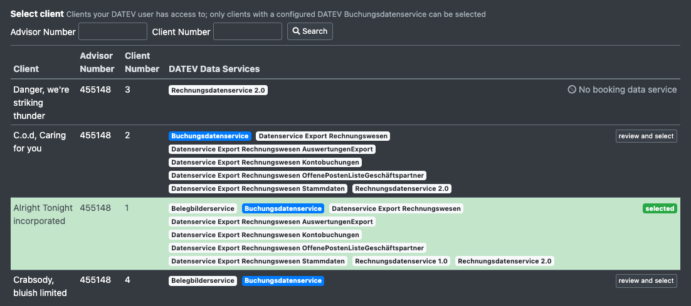Click Stammdaten badge in C.o.d row
Viewport: 691px width, 306px height.
(258, 188)
